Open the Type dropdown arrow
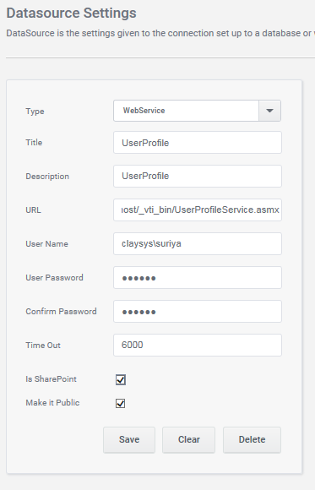 269,111
